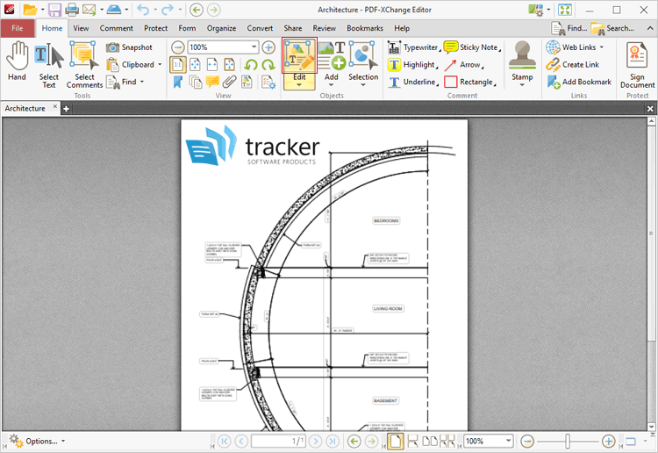Click the status bar zoom slider handle
Viewport: 658px width, 453px height.
click(x=568, y=441)
